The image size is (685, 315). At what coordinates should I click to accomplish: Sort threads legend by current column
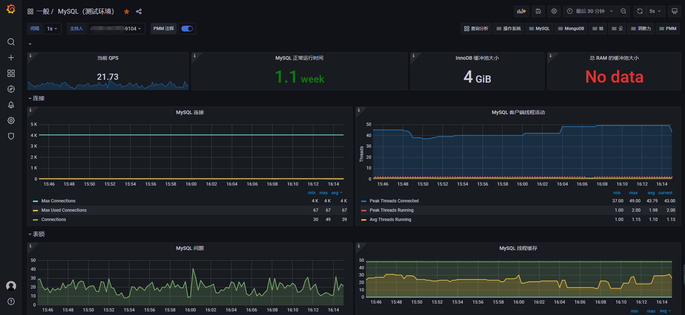pyautogui.click(x=665, y=193)
